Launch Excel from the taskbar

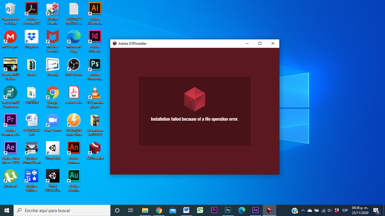200,210
